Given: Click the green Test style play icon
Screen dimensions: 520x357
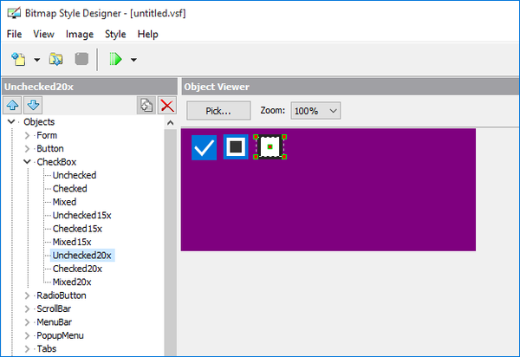Looking at the screenshot, I should (x=116, y=59).
